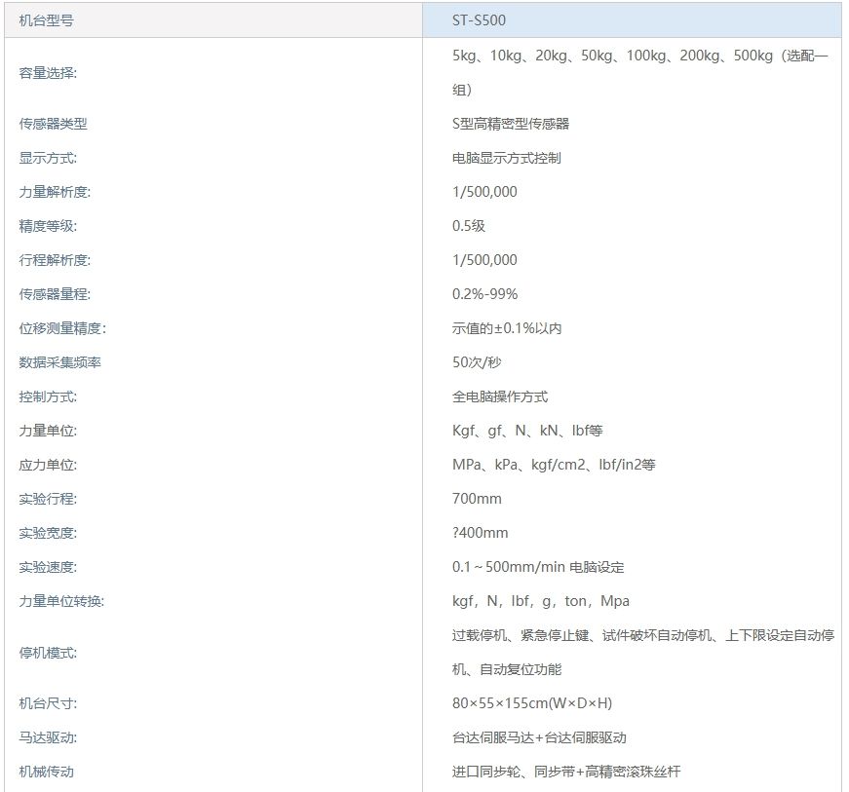The width and height of the screenshot is (849, 792).
Task: Click the 电脑显示方式控制 text
Action: pos(506,158)
